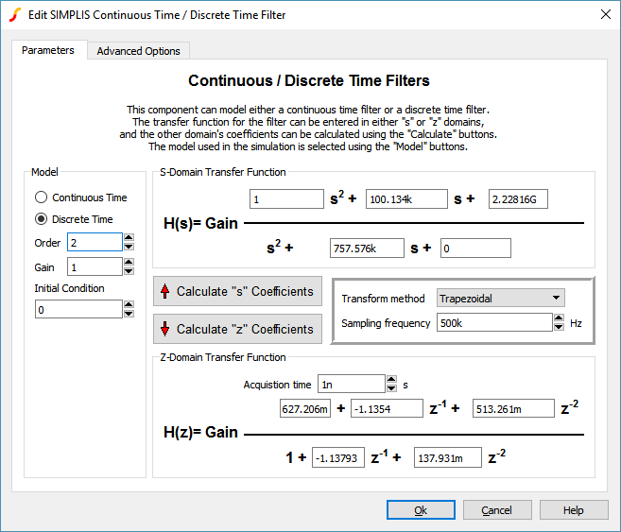Increase Acquisition time with up spinner arrow

click(x=391, y=380)
